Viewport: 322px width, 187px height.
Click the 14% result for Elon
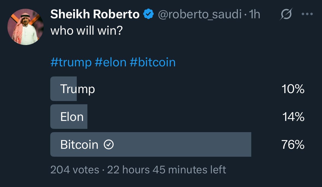(x=293, y=117)
